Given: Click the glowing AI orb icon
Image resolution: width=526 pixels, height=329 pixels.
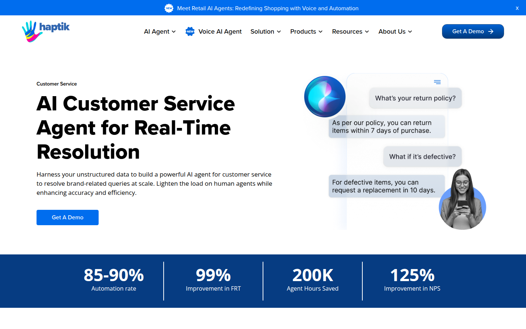Looking at the screenshot, I should [x=325, y=97].
